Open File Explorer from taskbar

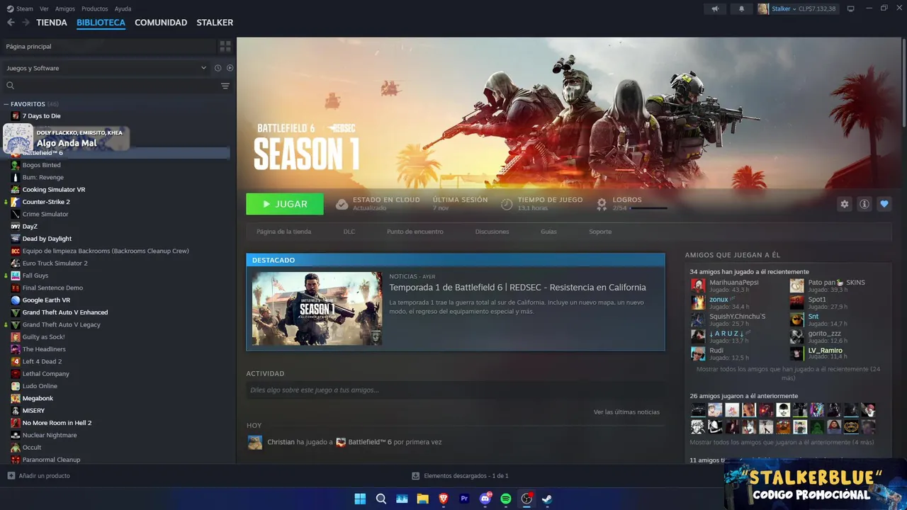422,499
